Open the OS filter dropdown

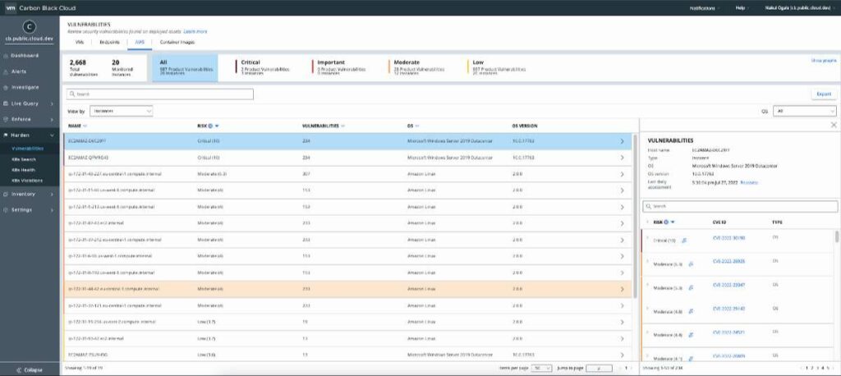[805, 111]
